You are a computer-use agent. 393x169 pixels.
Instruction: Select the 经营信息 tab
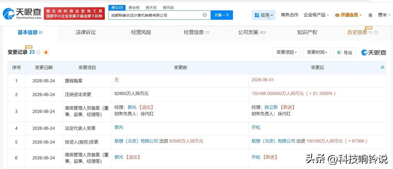coord(196,32)
